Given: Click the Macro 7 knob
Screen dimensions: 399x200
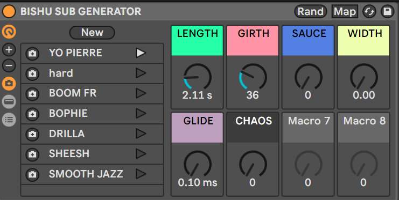Looking at the screenshot, I should [x=309, y=164].
